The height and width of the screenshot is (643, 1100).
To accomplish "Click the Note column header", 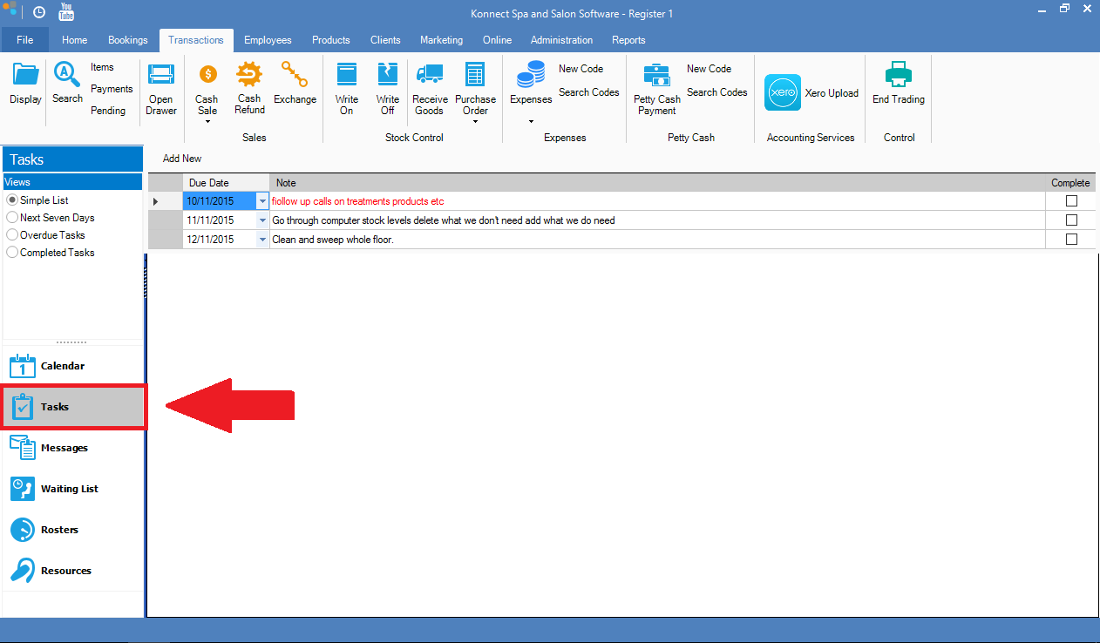I will point(286,183).
